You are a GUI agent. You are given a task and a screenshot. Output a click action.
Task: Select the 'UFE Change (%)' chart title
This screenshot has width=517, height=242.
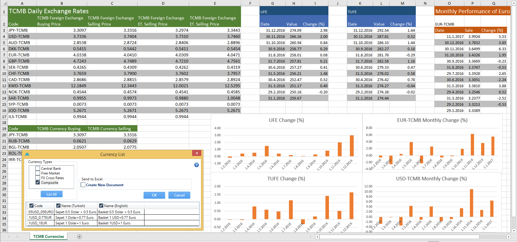pyautogui.click(x=286, y=120)
